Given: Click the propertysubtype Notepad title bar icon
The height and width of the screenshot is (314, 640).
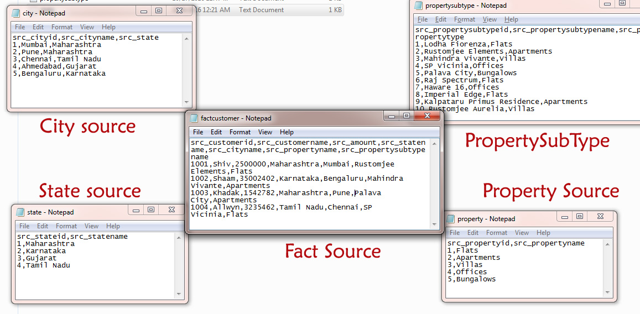Looking at the screenshot, I should tap(418, 6).
